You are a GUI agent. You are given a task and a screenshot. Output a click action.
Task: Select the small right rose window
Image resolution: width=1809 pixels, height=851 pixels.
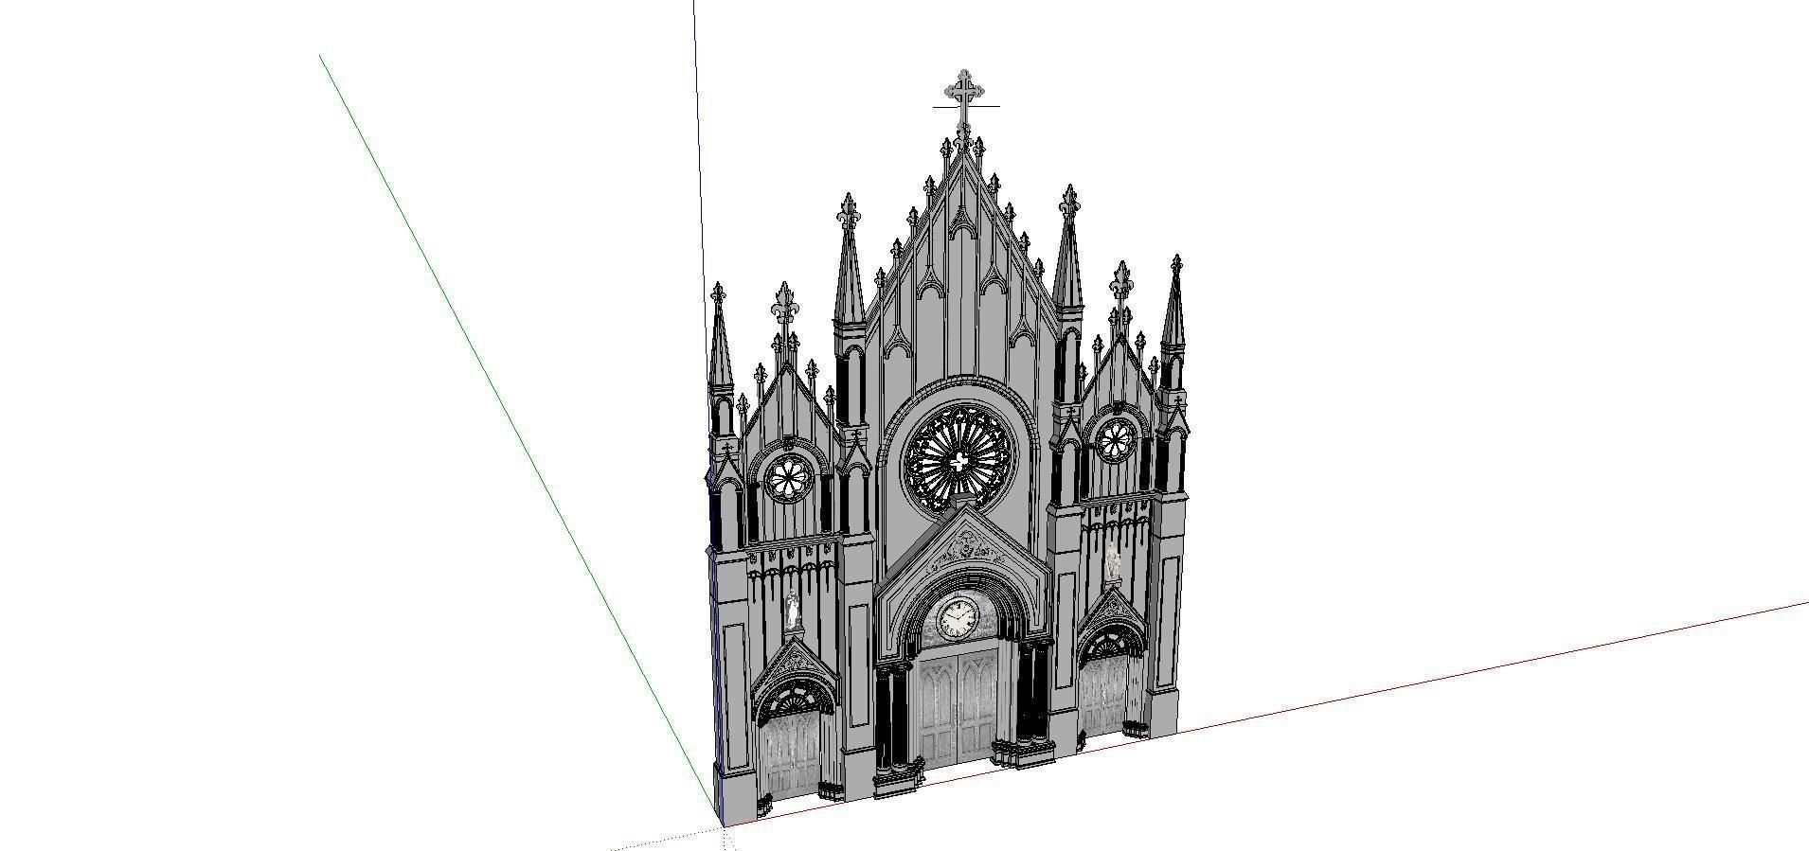pos(1116,440)
